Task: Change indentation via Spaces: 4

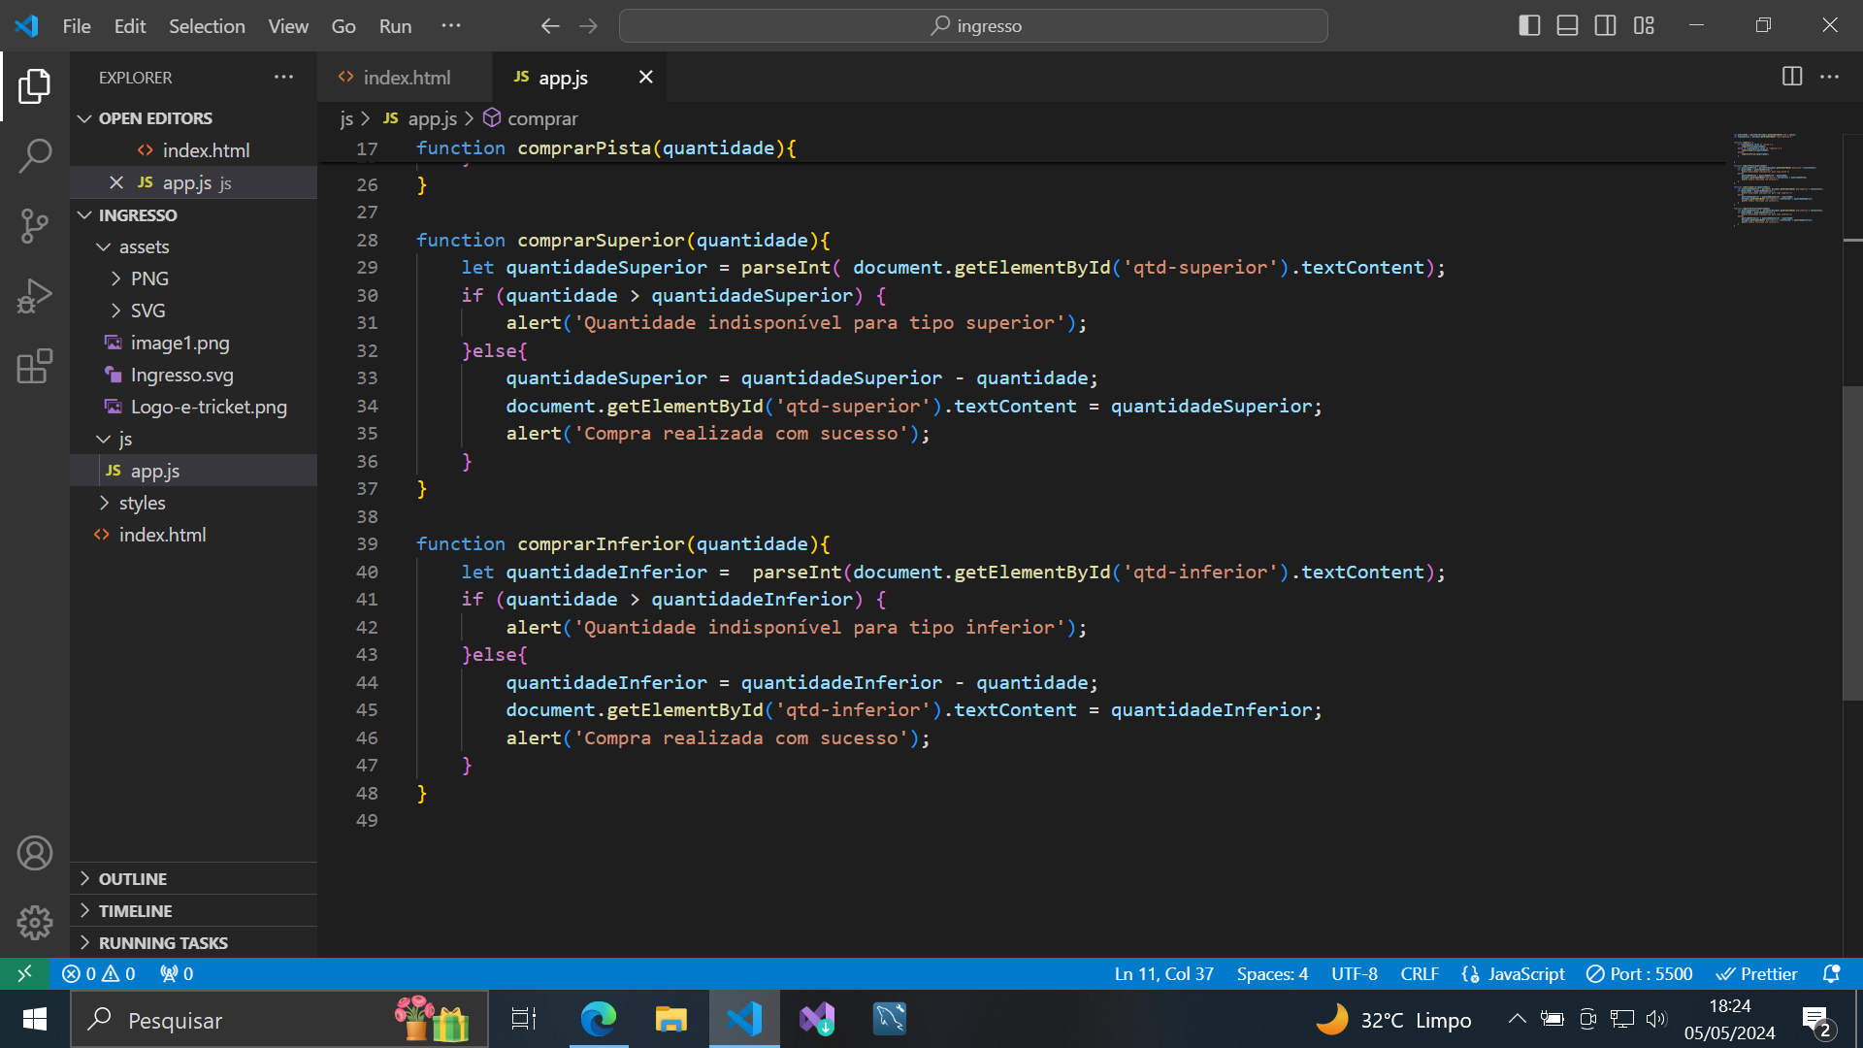Action: tap(1272, 973)
